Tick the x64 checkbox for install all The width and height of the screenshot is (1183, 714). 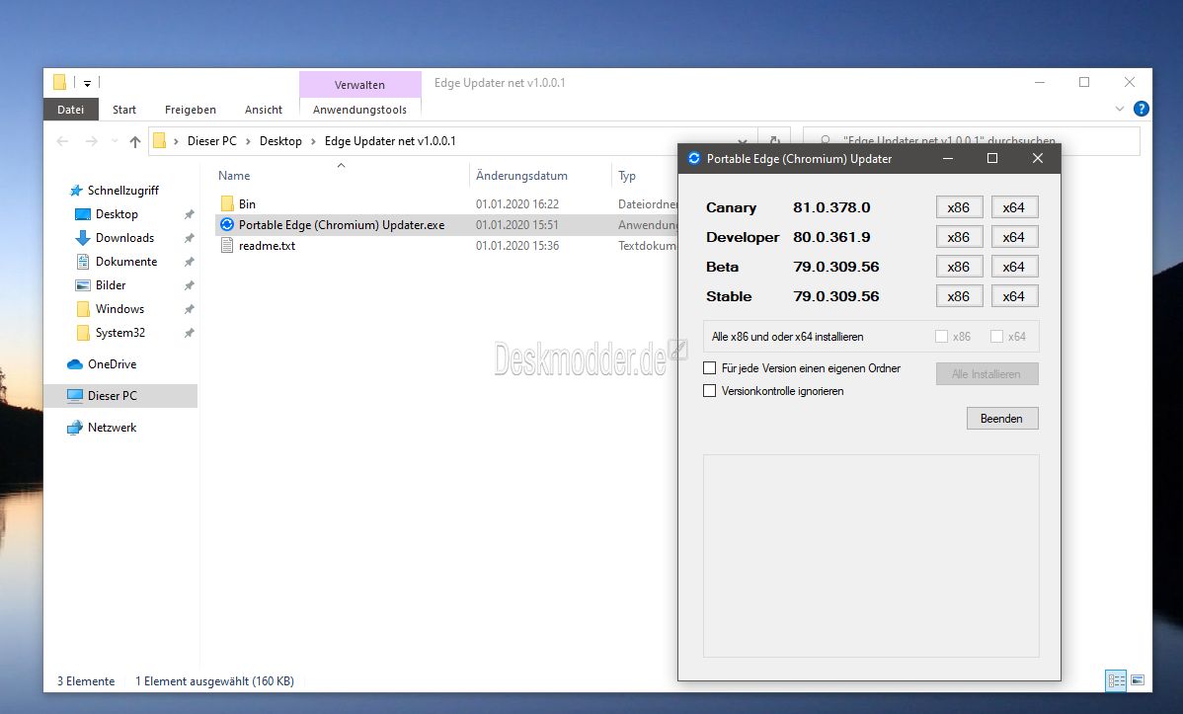(x=996, y=337)
